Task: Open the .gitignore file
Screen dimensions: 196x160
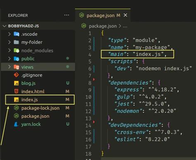Action: tap(32, 75)
